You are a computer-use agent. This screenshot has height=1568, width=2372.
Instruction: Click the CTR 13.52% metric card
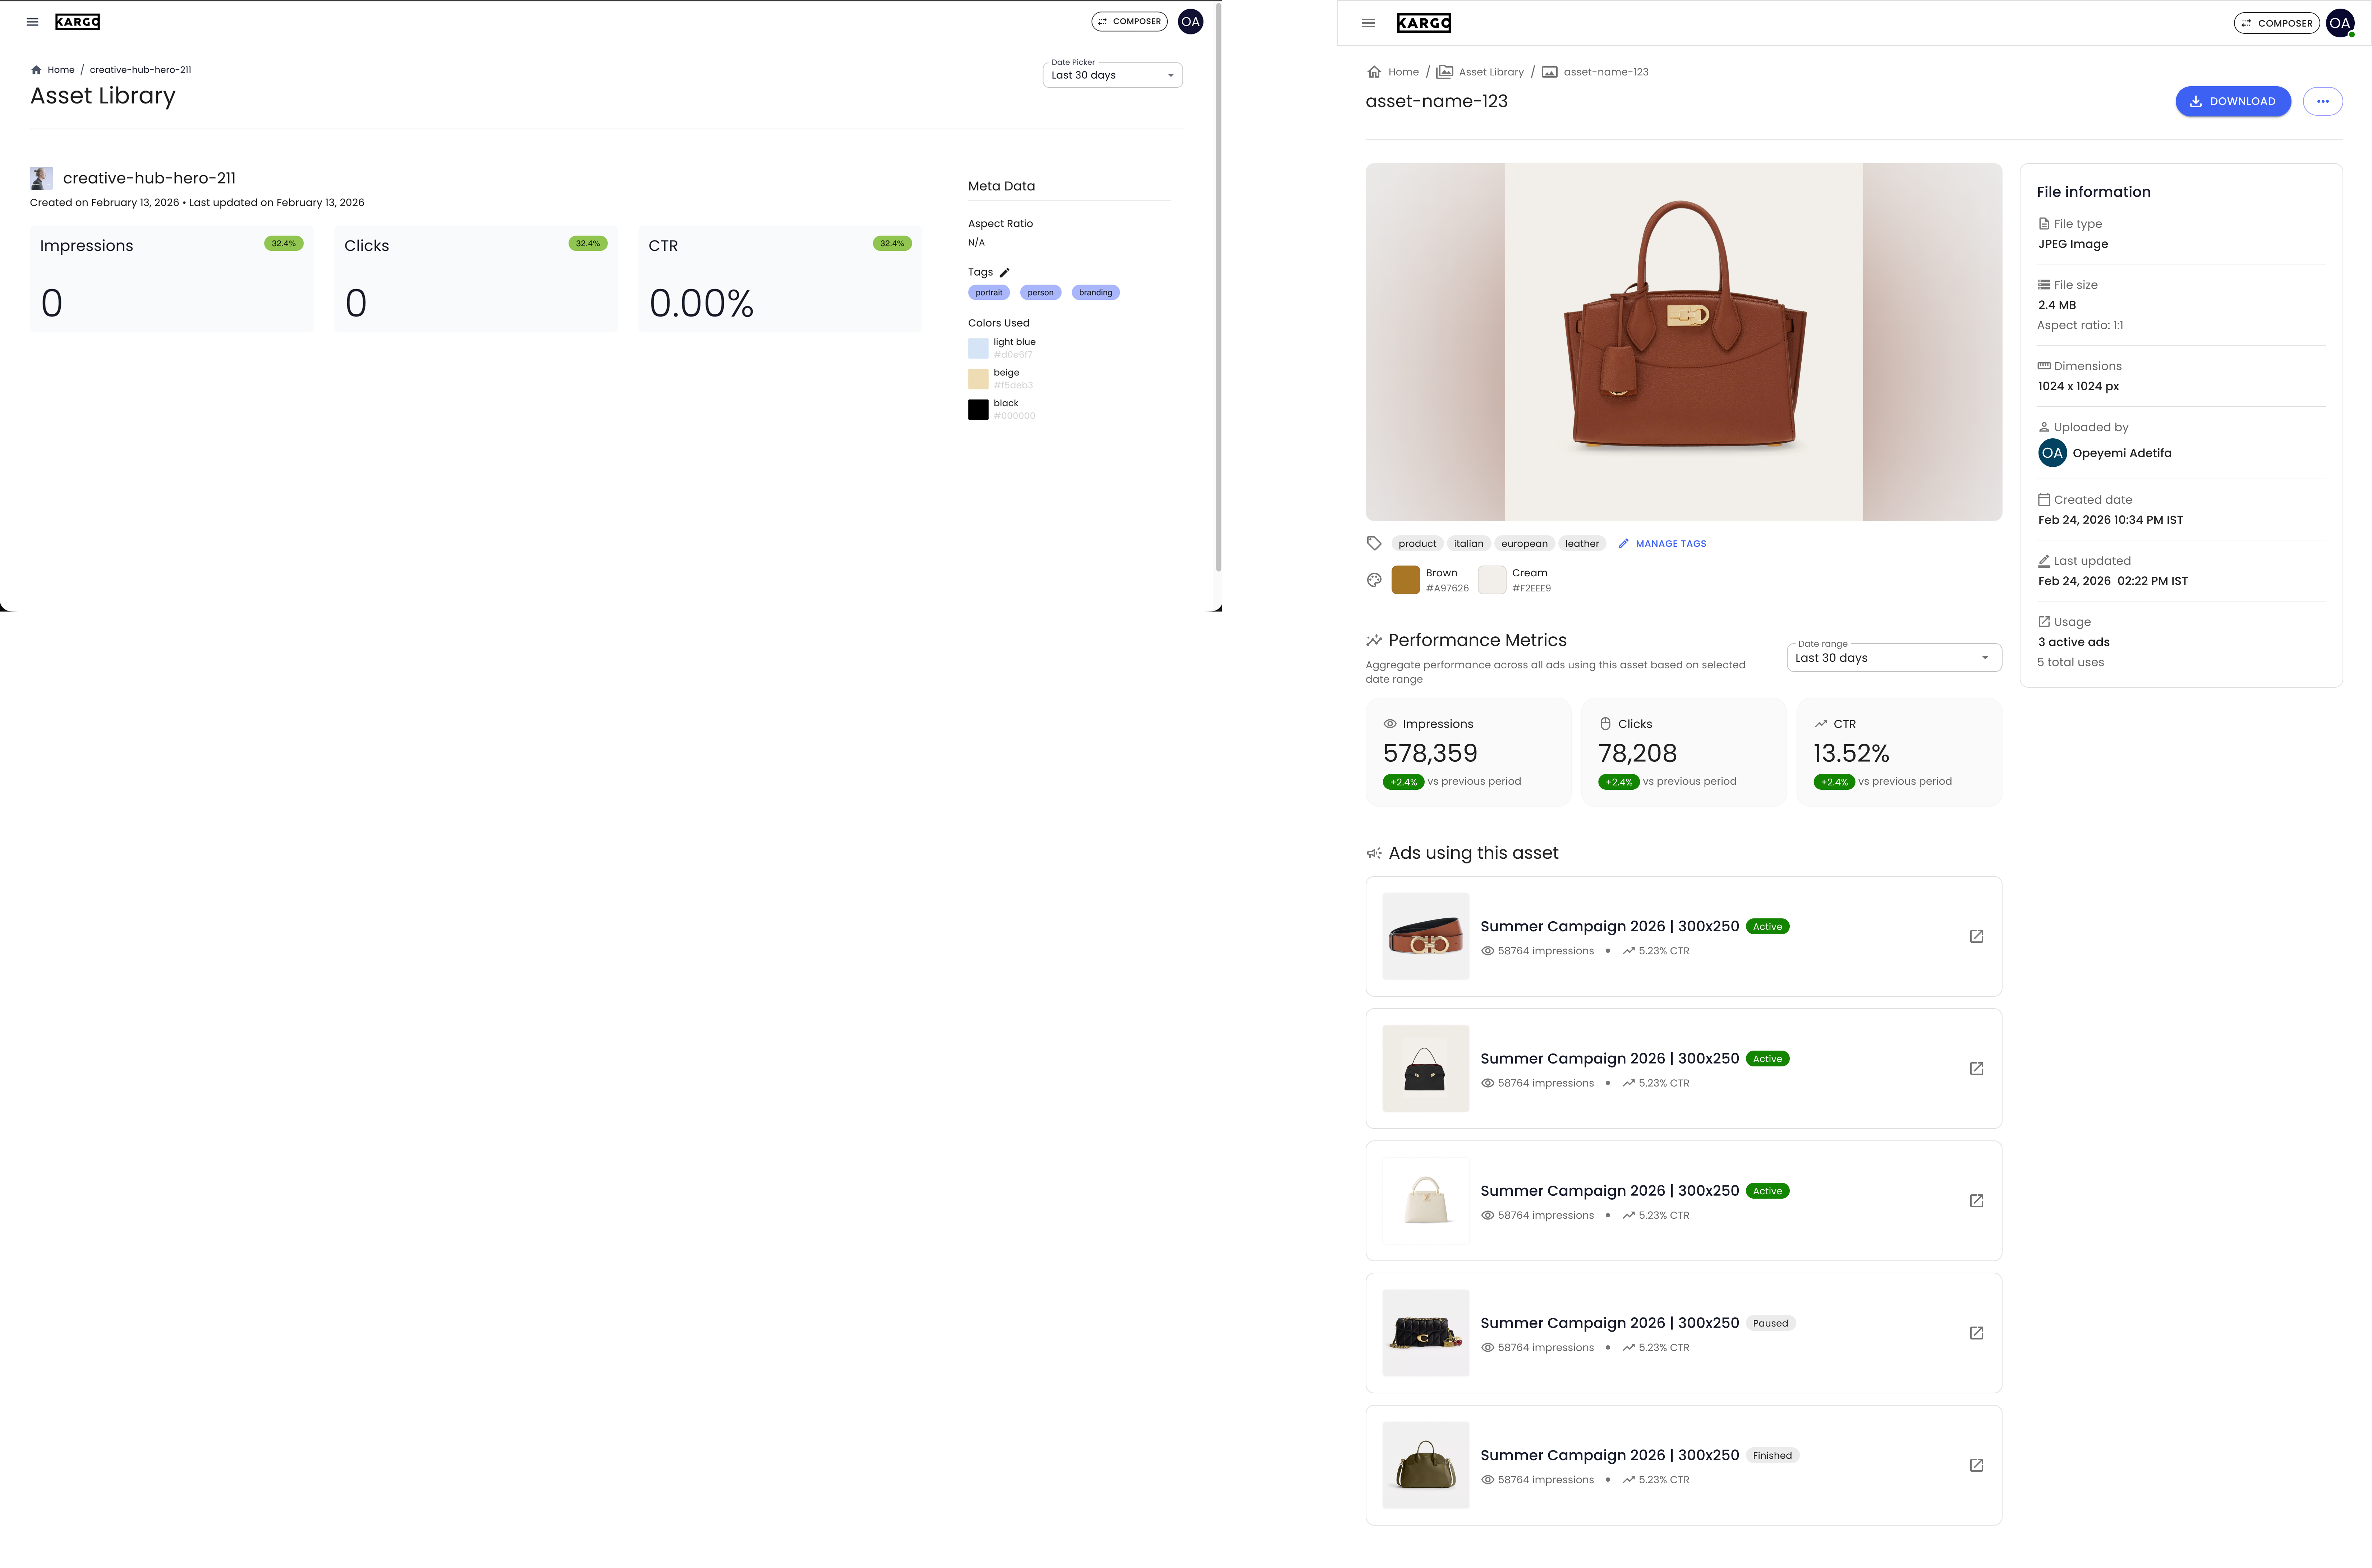pyautogui.click(x=1899, y=752)
